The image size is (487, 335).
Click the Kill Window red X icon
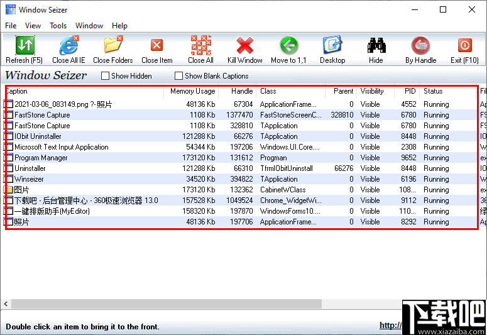pyautogui.click(x=245, y=45)
